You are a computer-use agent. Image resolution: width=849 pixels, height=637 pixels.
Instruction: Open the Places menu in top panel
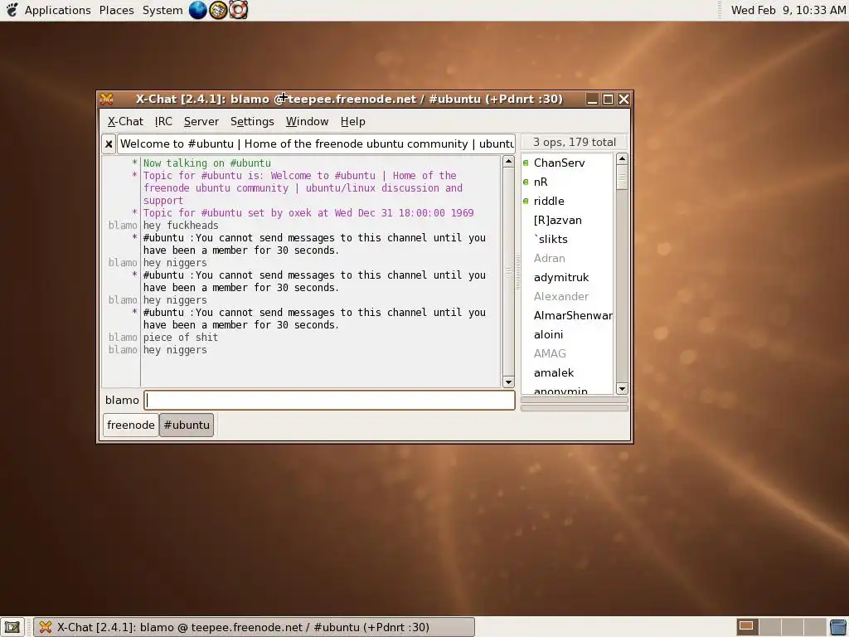tap(116, 10)
